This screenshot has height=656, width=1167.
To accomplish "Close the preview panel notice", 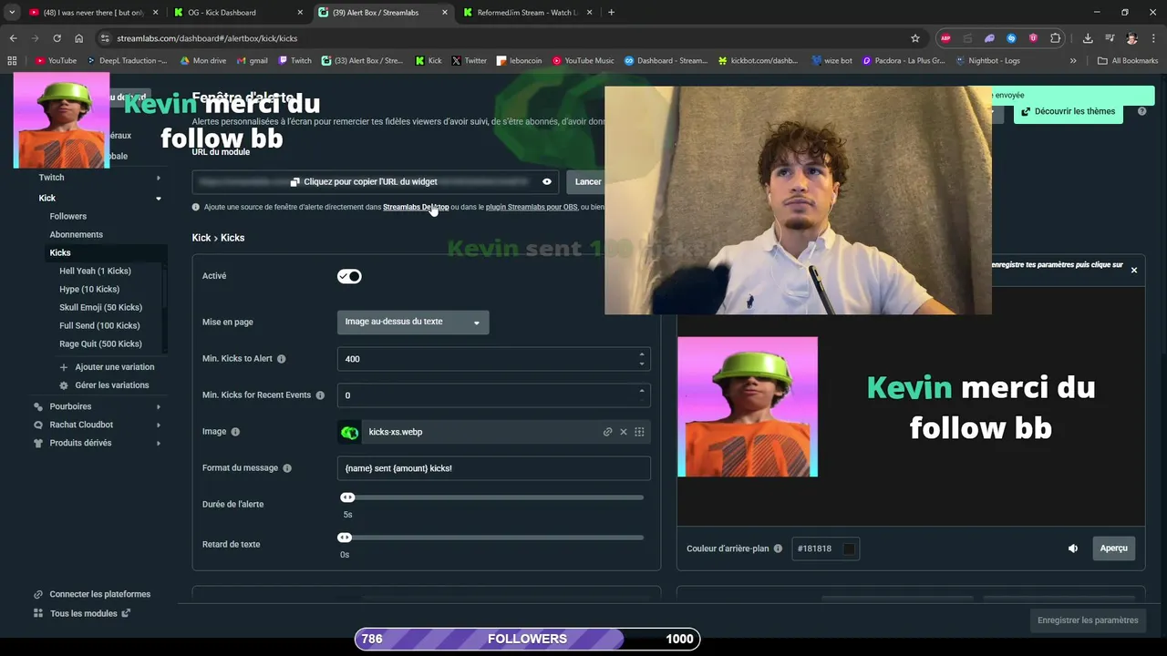I will coord(1134,270).
